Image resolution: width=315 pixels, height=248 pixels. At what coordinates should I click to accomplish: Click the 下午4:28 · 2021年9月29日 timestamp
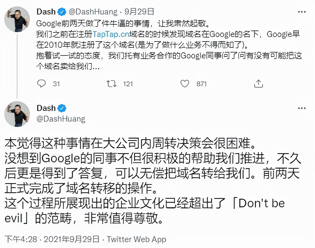[52, 239]
